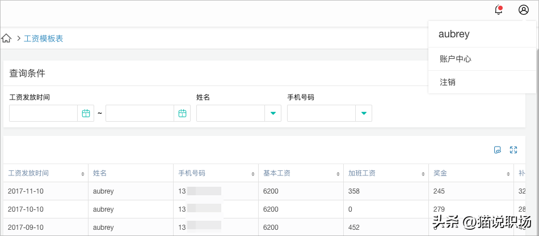539x236 pixels.
Task: Sort the 奖金 column
Action: (508, 174)
